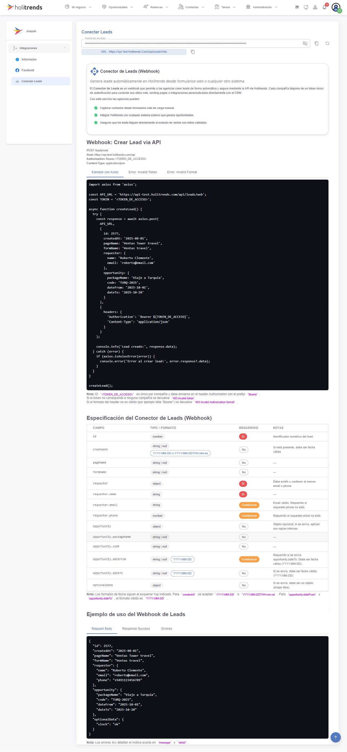Collapse the Integraciones sidebar section
Screen dimensions: 347x752
(39, 48)
